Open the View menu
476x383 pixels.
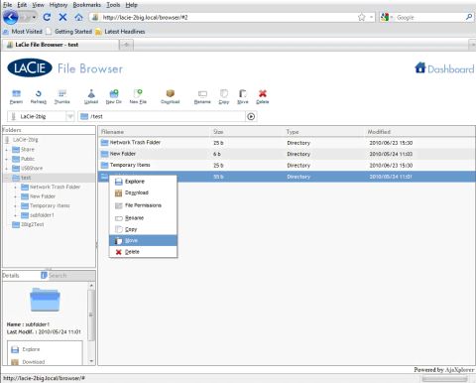(x=39, y=5)
